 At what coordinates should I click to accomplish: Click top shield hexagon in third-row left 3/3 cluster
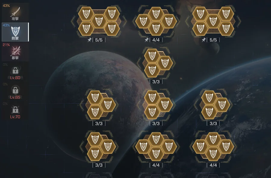(95, 98)
